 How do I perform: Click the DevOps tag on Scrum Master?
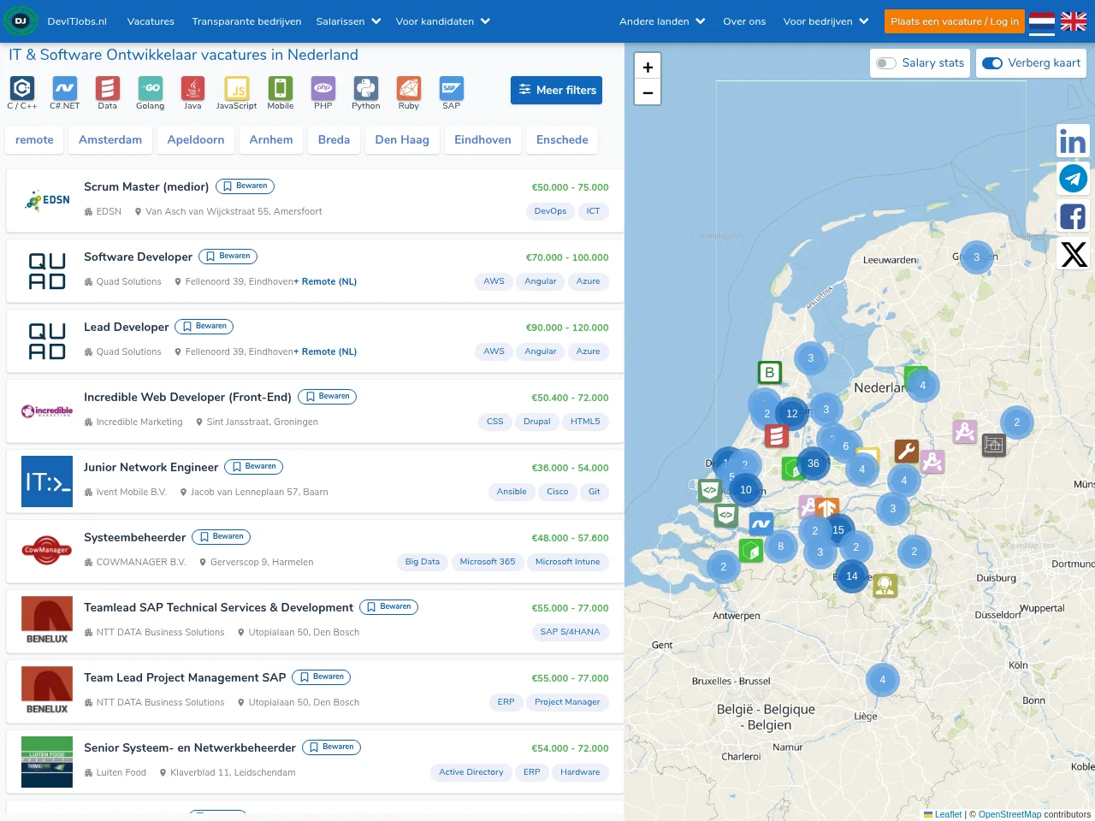point(550,211)
